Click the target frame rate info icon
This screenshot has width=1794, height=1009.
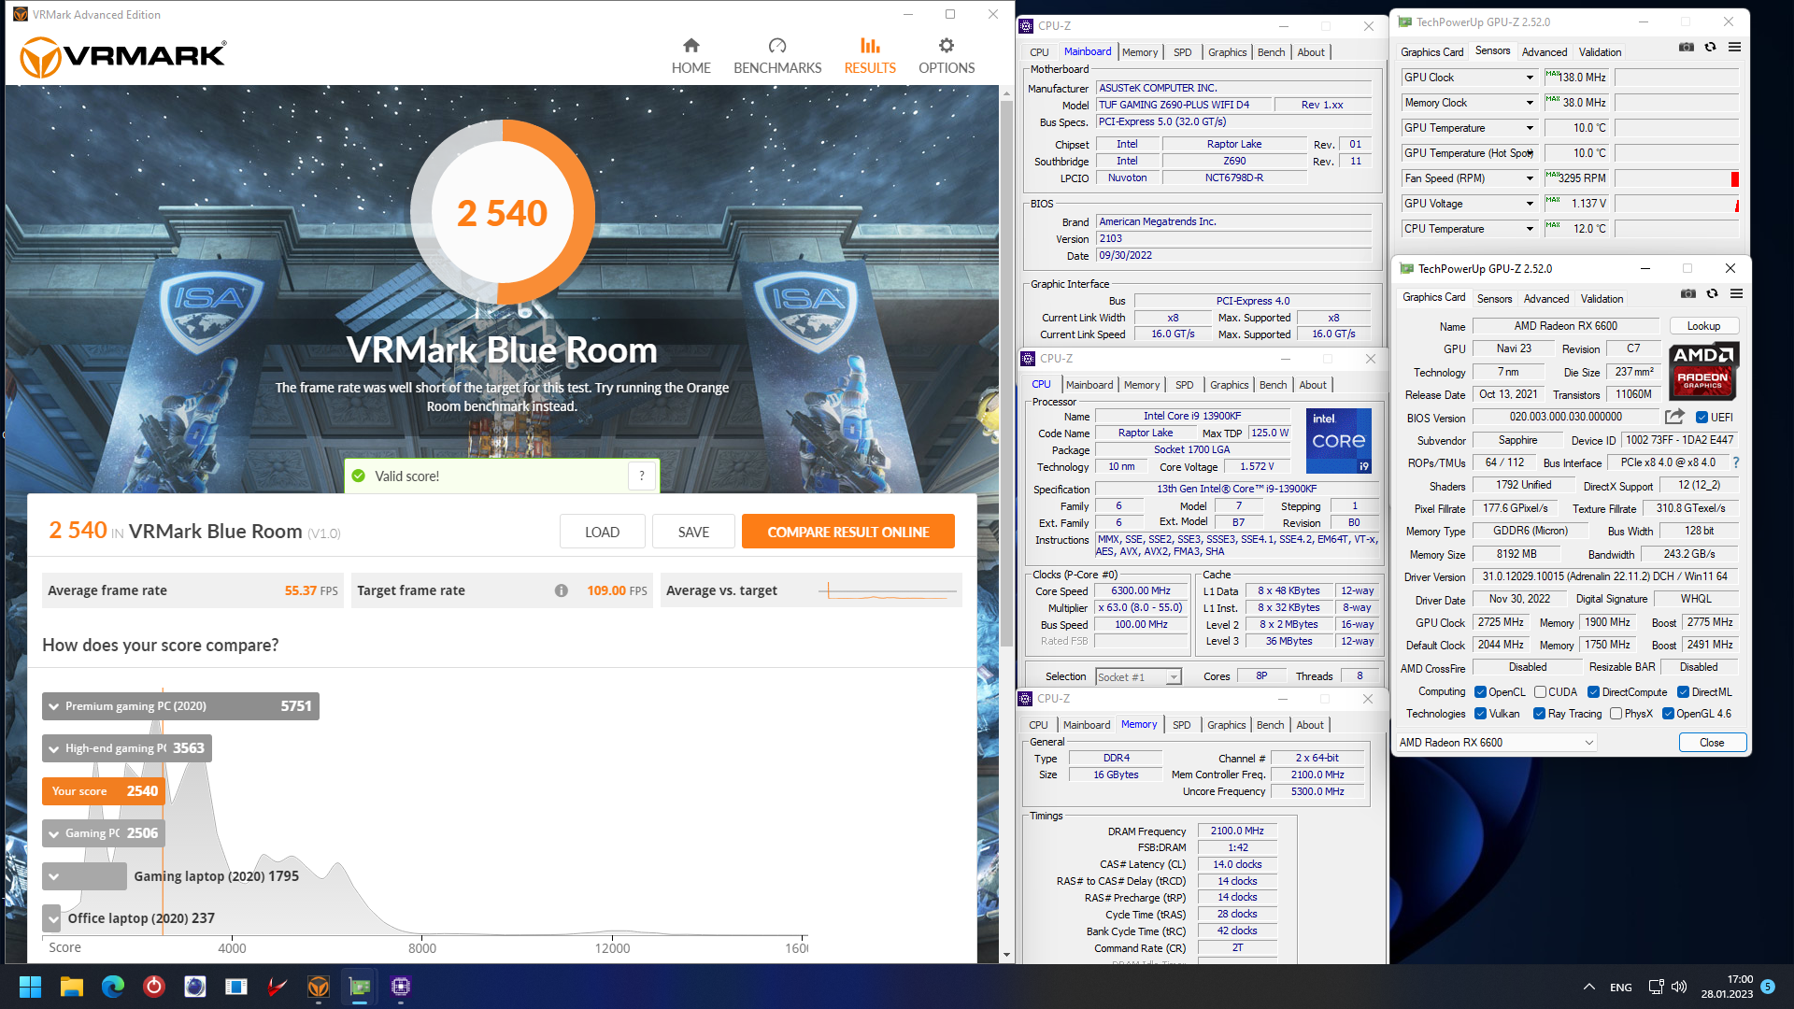click(561, 590)
